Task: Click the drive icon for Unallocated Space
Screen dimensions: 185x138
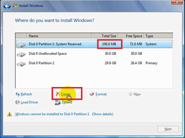Action: tap(21, 54)
